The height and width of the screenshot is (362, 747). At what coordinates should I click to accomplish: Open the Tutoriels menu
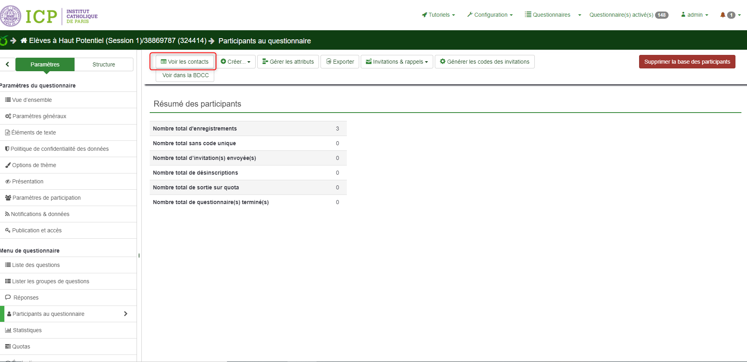pos(438,15)
